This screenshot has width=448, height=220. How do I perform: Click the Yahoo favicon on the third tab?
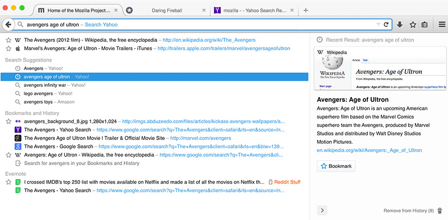(x=217, y=11)
